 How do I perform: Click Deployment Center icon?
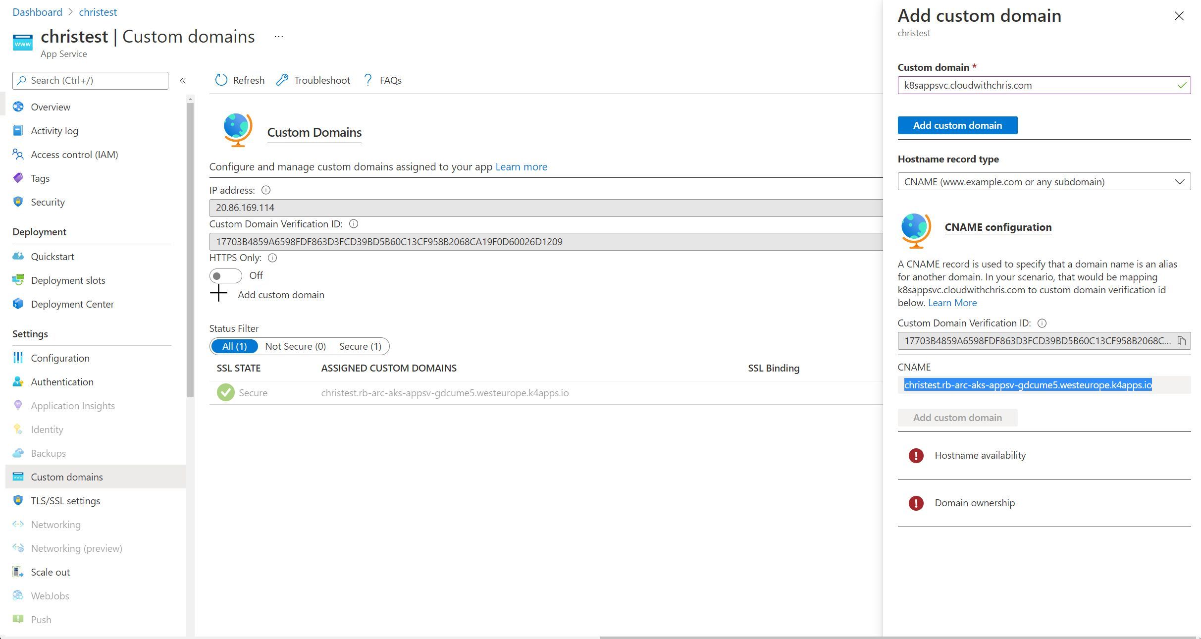(18, 304)
